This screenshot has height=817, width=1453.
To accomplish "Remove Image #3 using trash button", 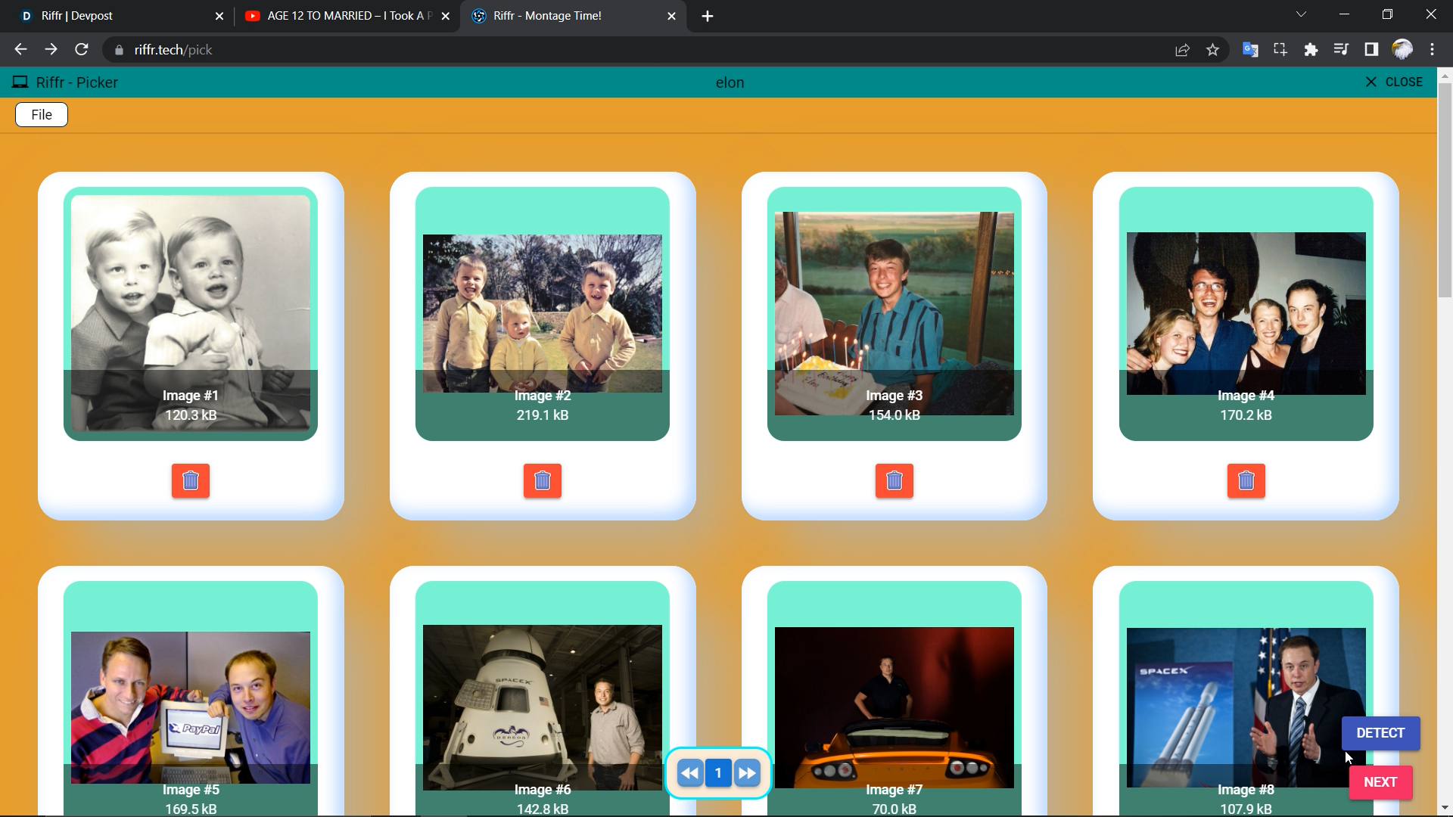I will (x=895, y=481).
